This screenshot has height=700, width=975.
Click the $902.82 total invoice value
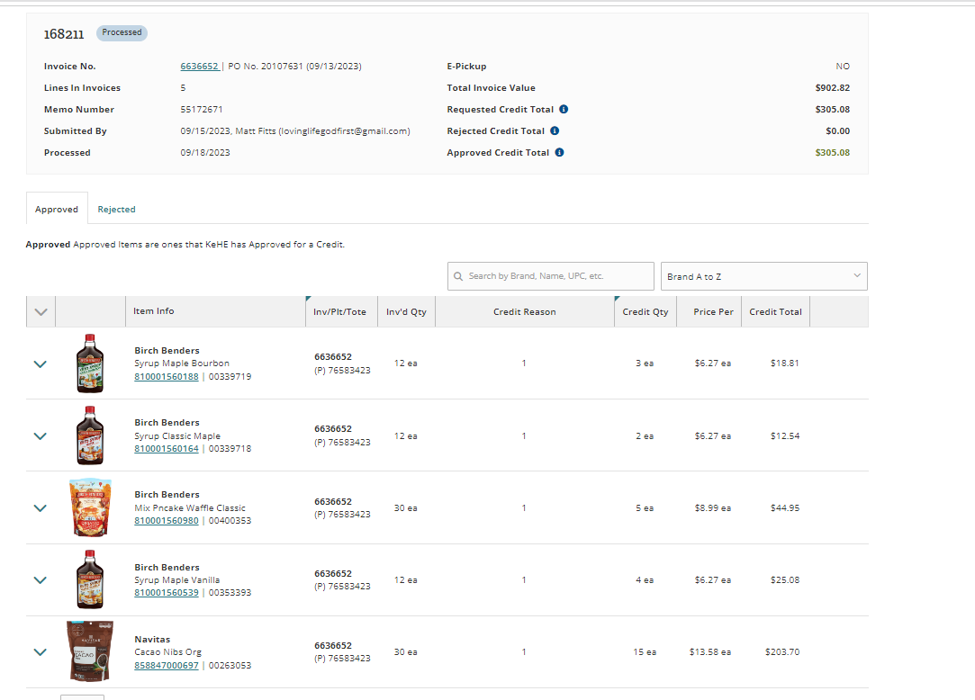tap(833, 87)
